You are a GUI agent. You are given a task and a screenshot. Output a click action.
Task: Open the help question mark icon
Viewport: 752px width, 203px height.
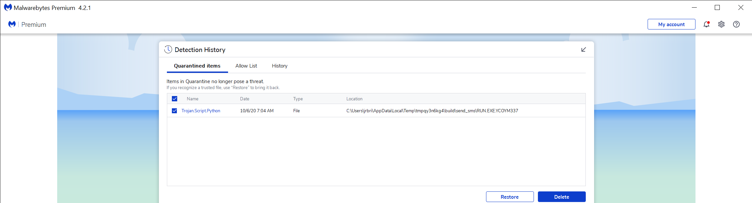click(x=736, y=24)
